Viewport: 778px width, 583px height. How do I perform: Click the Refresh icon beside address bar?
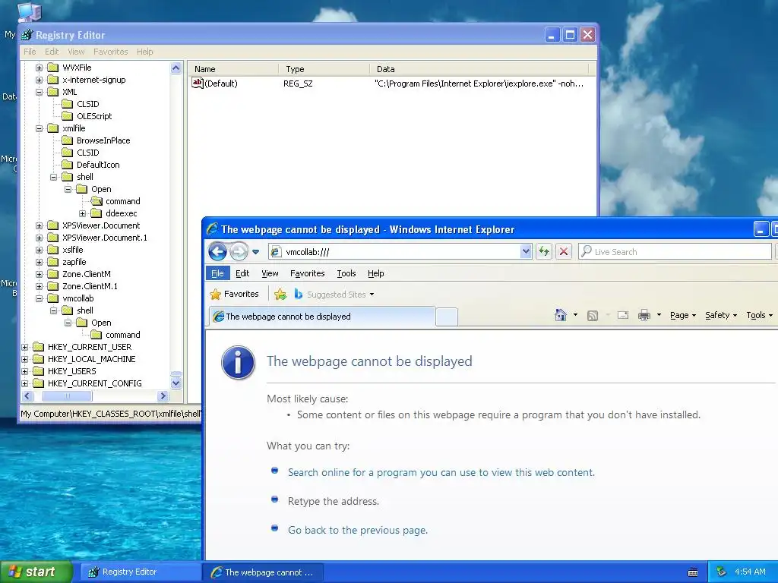(544, 251)
